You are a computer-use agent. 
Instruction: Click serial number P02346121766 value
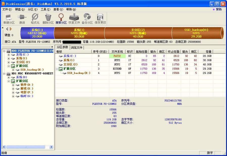coord(173,101)
